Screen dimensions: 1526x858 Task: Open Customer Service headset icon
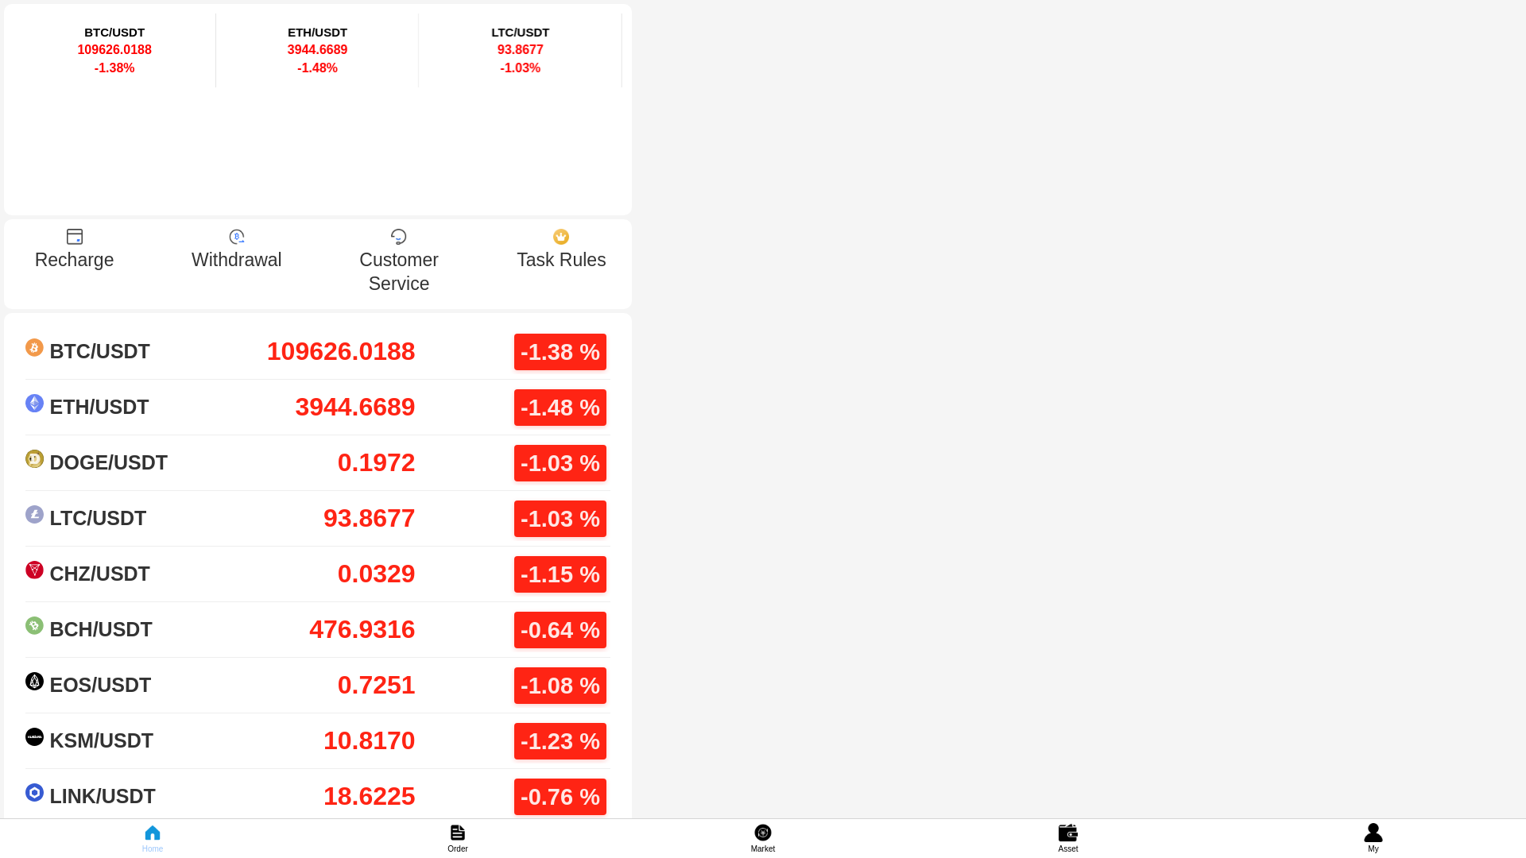[x=399, y=237]
